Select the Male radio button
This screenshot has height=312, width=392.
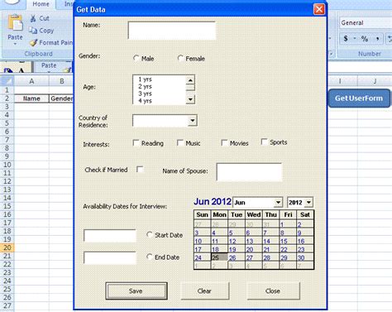136,58
